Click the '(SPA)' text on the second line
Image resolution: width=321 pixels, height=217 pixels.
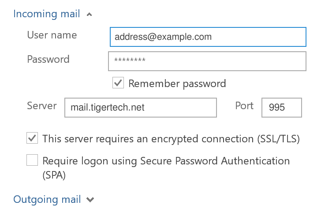(54, 175)
